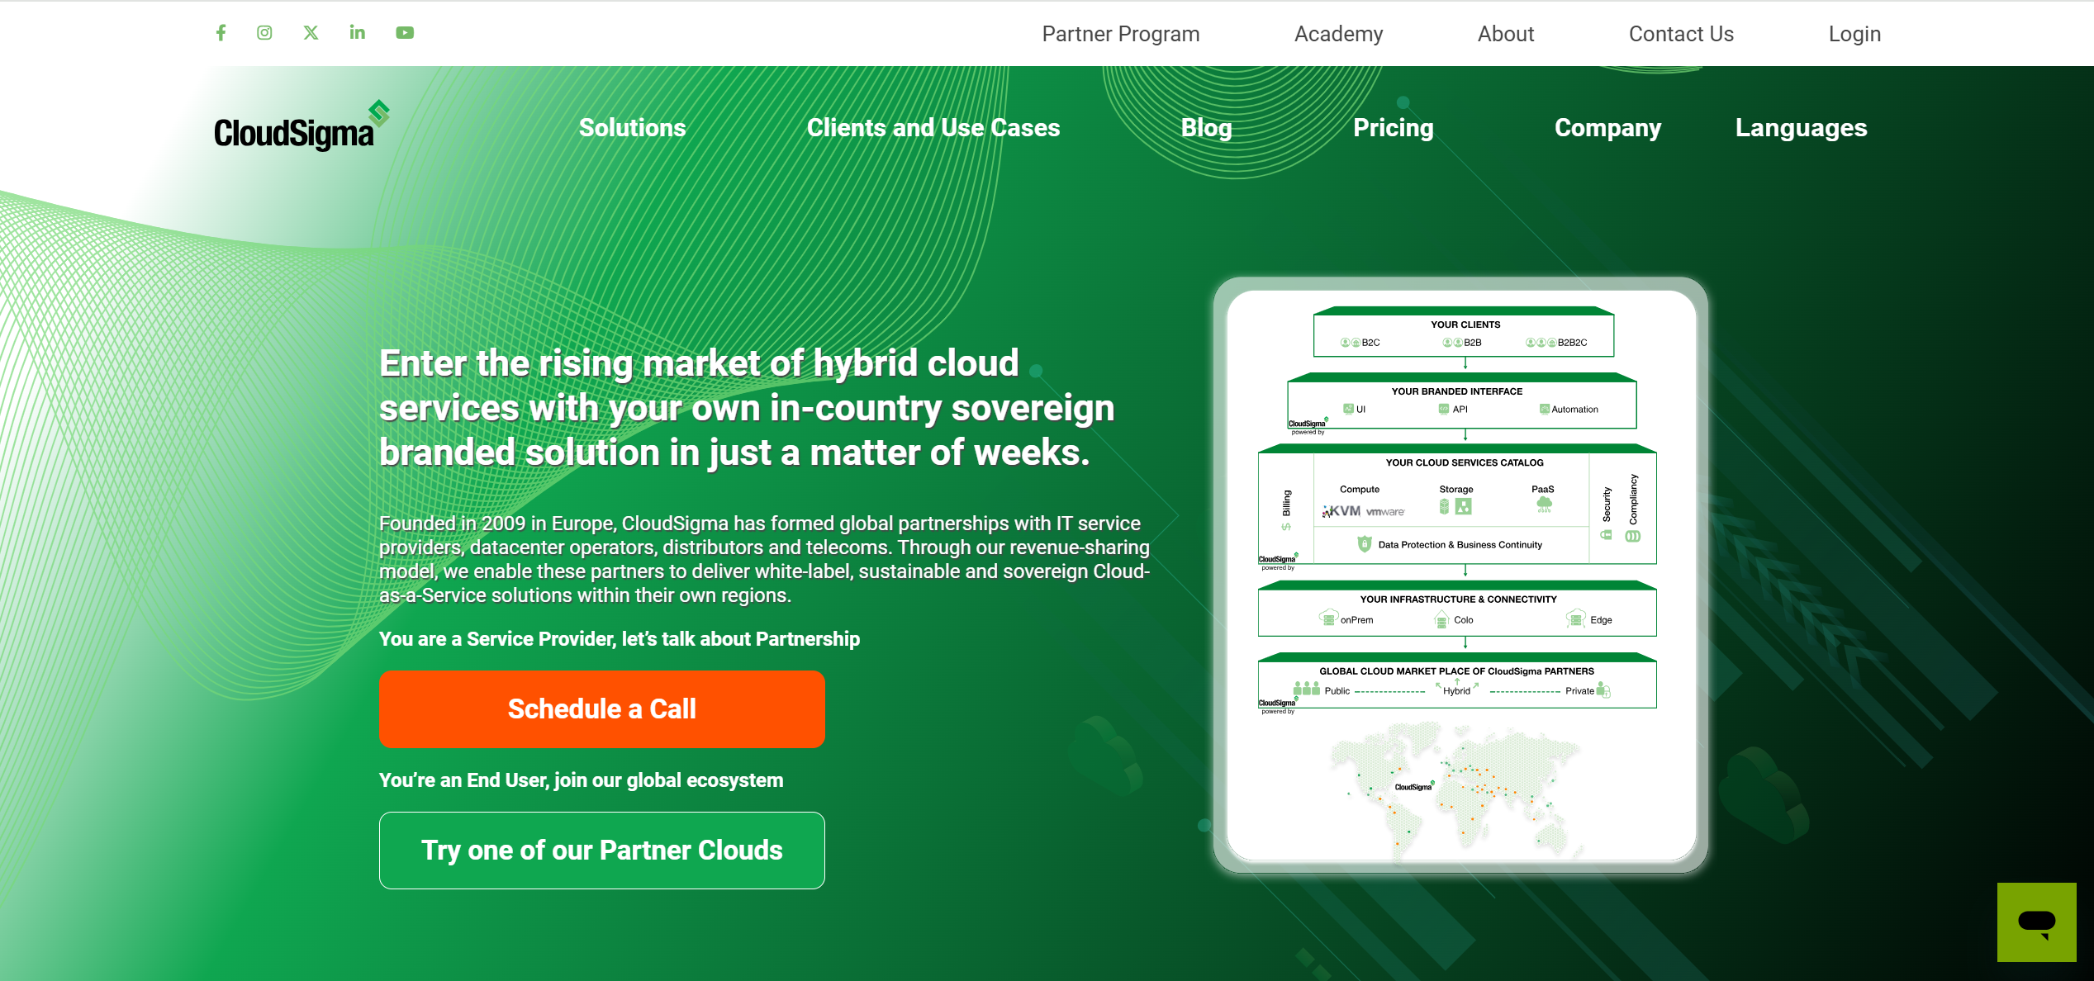Click the KVM logo in diagram
2094x981 pixels.
(1341, 512)
